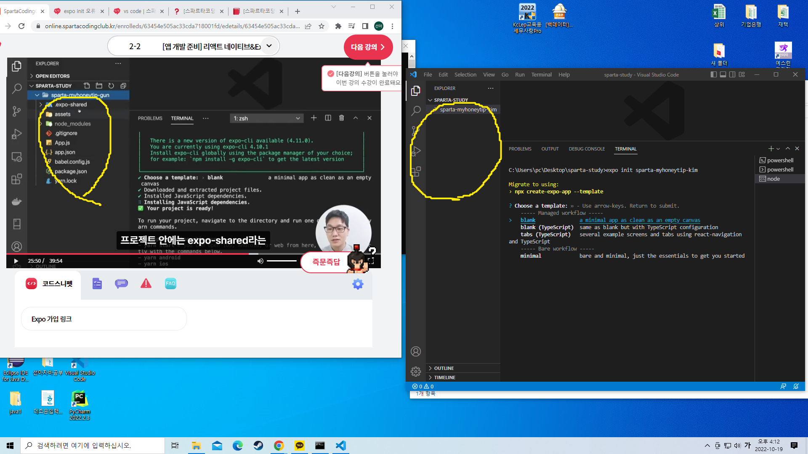Click the feedback icon in VS Code status bar
Screen dimensions: 808x454
[x=783, y=386]
